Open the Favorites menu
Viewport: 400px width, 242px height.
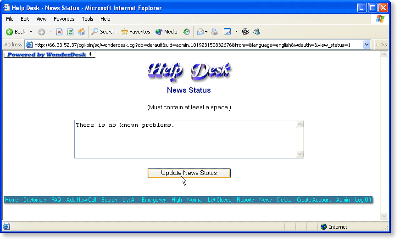64,19
